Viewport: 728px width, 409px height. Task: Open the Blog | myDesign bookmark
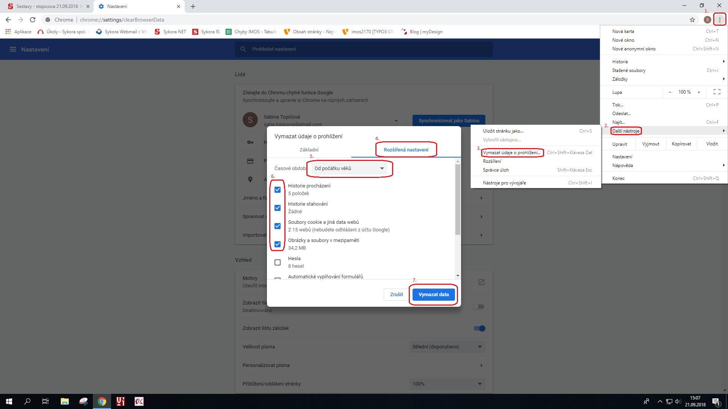421,32
